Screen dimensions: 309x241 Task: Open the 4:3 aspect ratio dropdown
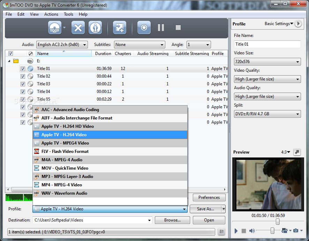[x=286, y=152]
